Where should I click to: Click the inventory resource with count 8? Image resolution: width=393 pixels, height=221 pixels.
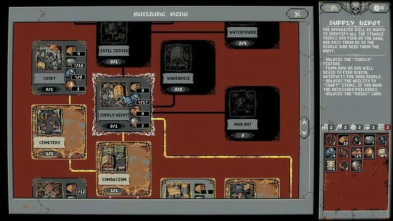click(x=330, y=140)
